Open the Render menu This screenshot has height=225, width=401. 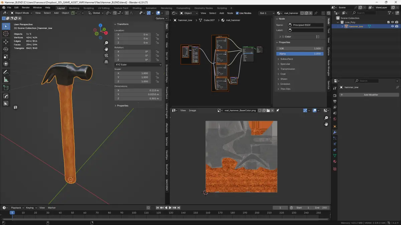point(26,7)
